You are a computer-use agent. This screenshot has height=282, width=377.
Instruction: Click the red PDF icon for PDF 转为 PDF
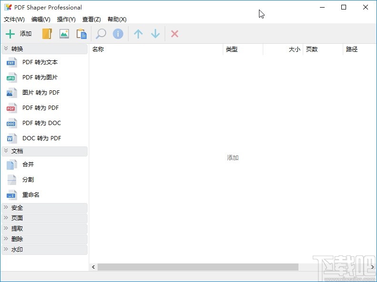[x=11, y=108]
